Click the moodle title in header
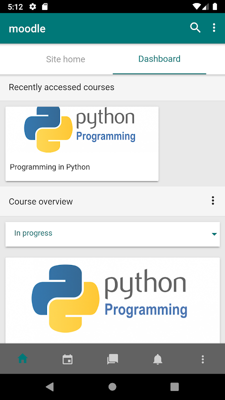The height and width of the screenshot is (400, 225). click(x=27, y=28)
